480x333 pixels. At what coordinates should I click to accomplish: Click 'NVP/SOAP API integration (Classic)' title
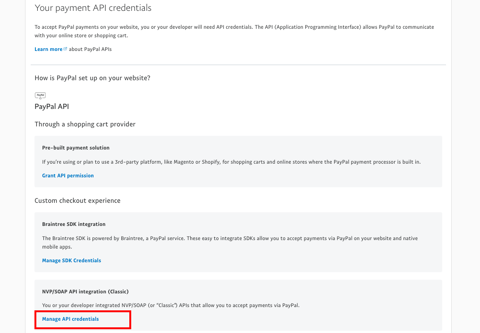pos(85,291)
